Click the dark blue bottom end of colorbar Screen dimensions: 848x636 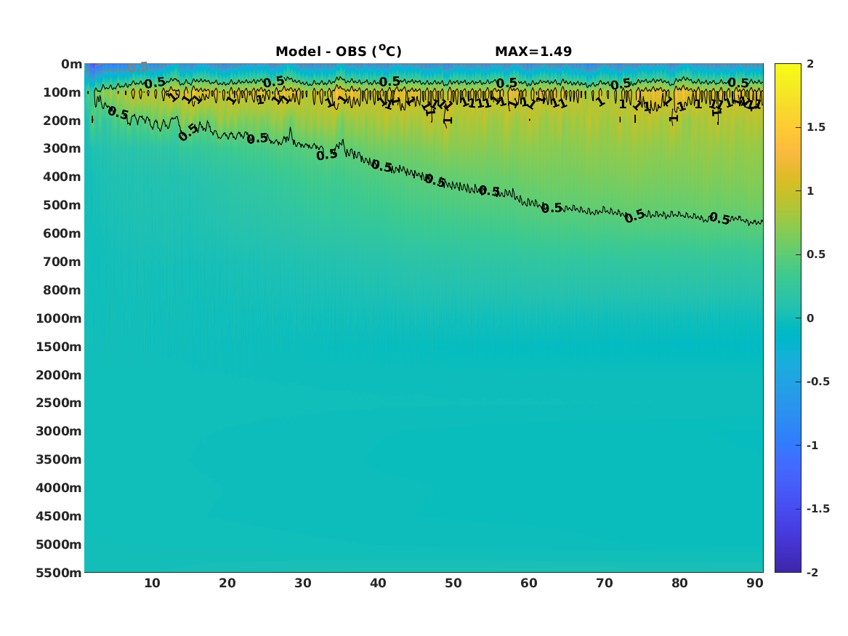click(788, 568)
